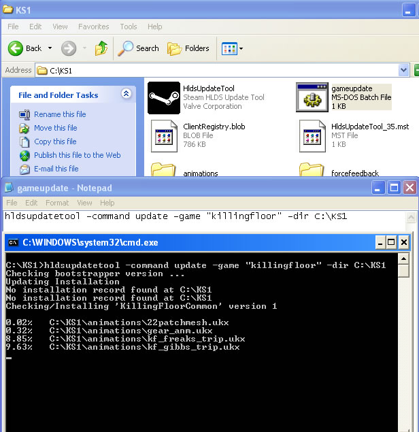Viewport: 419px width, 432px height.
Task: Open Notepad File menu
Action: pyautogui.click(x=12, y=203)
